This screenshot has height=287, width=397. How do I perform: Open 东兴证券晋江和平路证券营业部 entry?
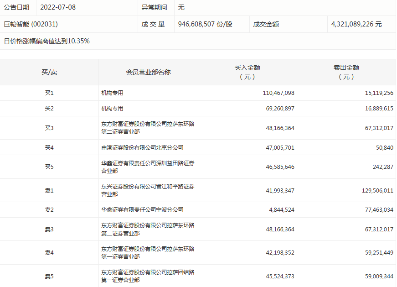tap(148, 190)
